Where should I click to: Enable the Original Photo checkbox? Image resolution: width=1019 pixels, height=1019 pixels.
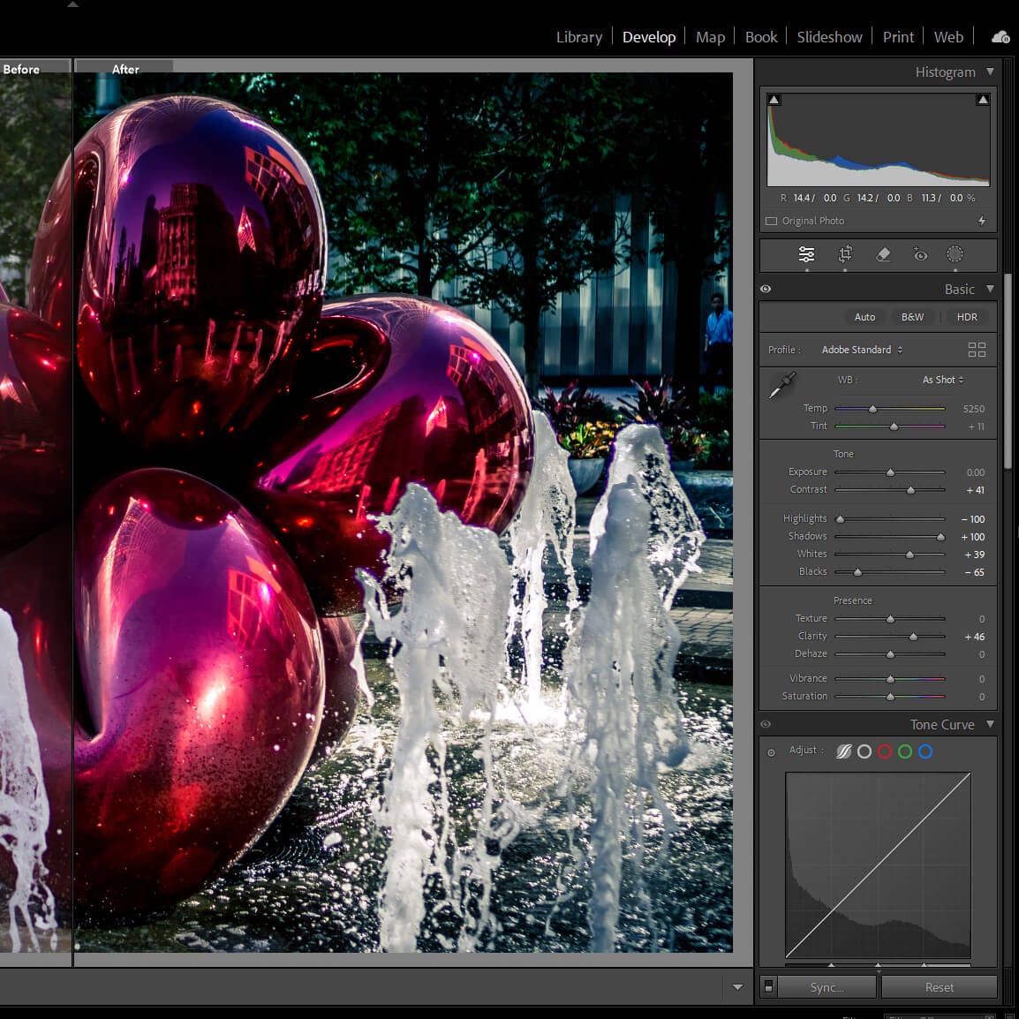click(772, 221)
